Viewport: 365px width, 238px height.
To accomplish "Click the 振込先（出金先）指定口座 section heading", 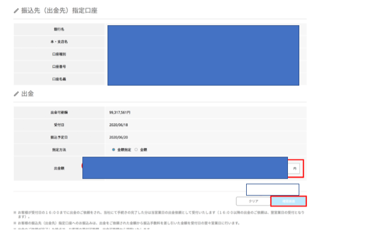I will point(59,11).
